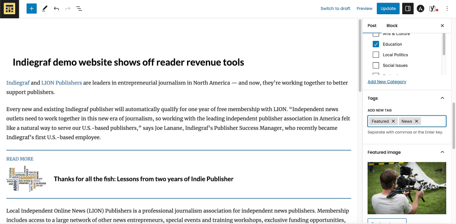
Task: Switch to the Block tab
Action: click(x=392, y=26)
